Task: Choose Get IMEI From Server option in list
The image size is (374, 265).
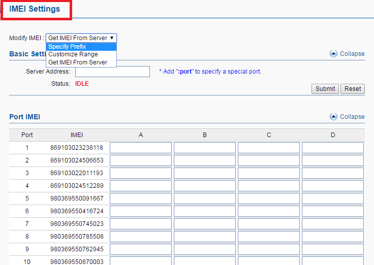Action: (81, 62)
